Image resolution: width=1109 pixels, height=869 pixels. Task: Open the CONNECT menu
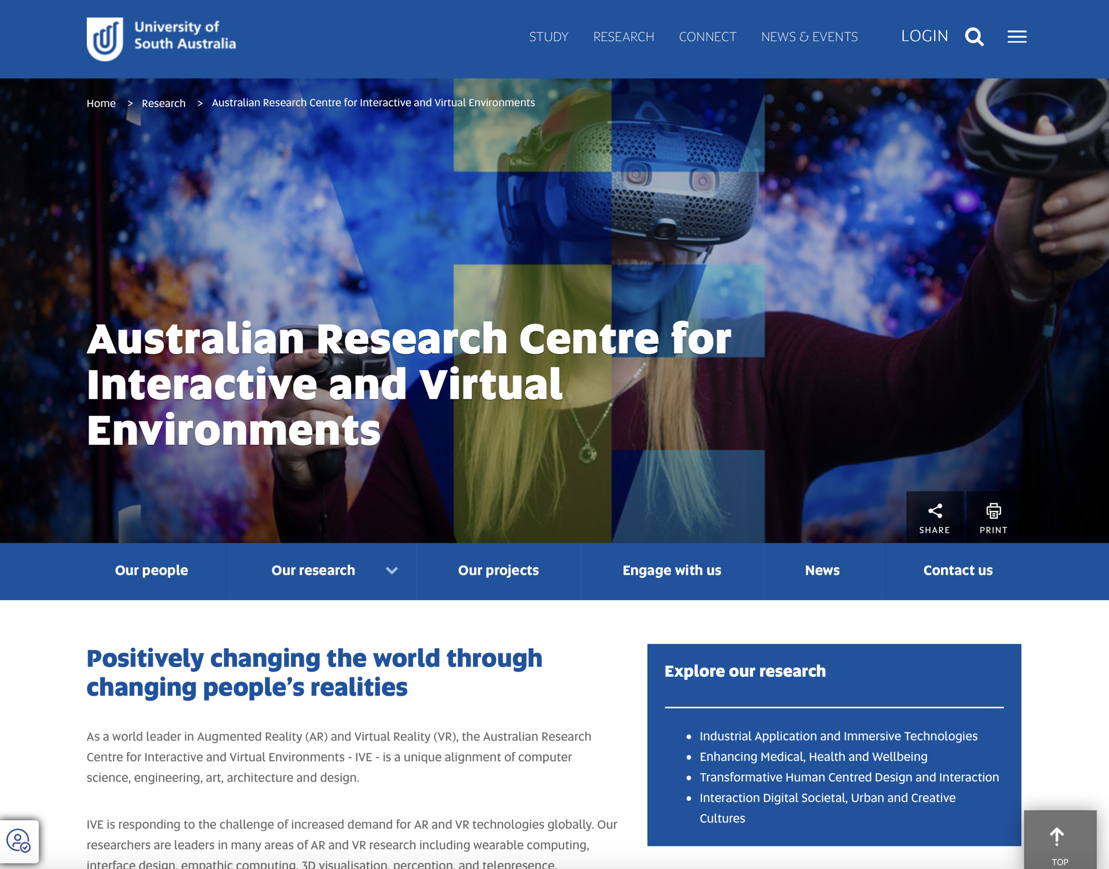click(x=707, y=37)
